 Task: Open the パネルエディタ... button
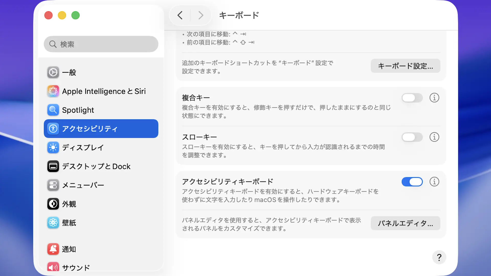coord(405,223)
